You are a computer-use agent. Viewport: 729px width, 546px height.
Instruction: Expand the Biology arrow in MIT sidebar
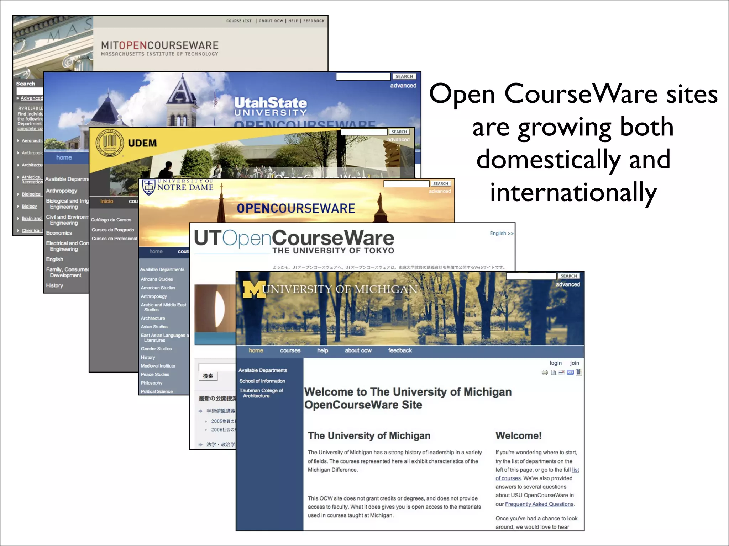pyautogui.click(x=19, y=206)
